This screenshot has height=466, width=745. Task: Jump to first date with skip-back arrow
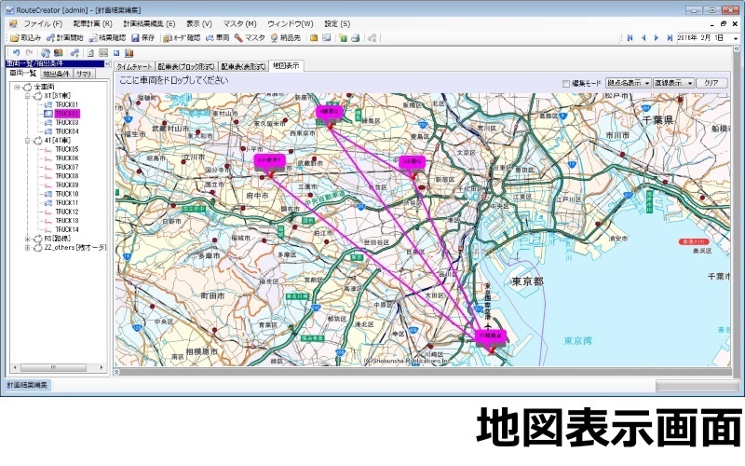pos(630,38)
